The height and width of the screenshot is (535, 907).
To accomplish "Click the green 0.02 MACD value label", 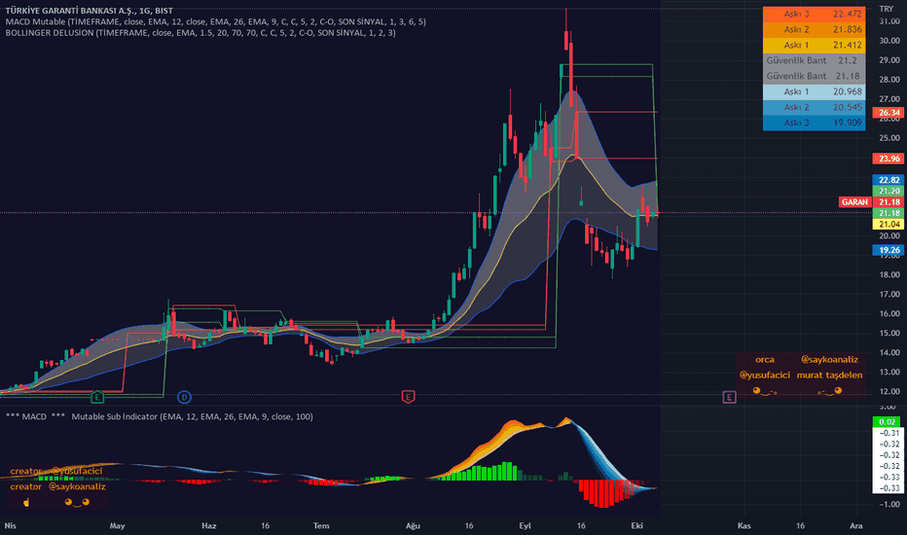I will 888,421.
